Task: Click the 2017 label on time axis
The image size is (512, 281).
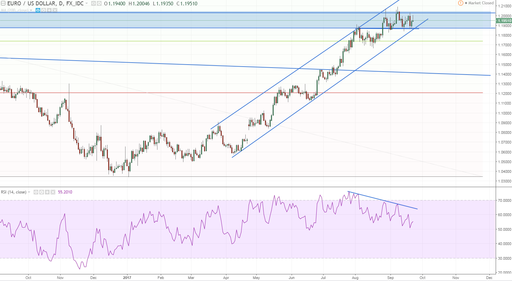Action: tap(127, 278)
